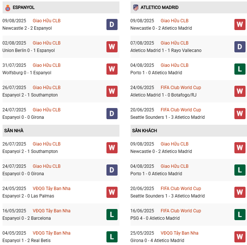The image size is (247, 245).
Task: Select the Atletico Madrid 1-1 Rayo Vallecano result text
Action: [x=166, y=50]
